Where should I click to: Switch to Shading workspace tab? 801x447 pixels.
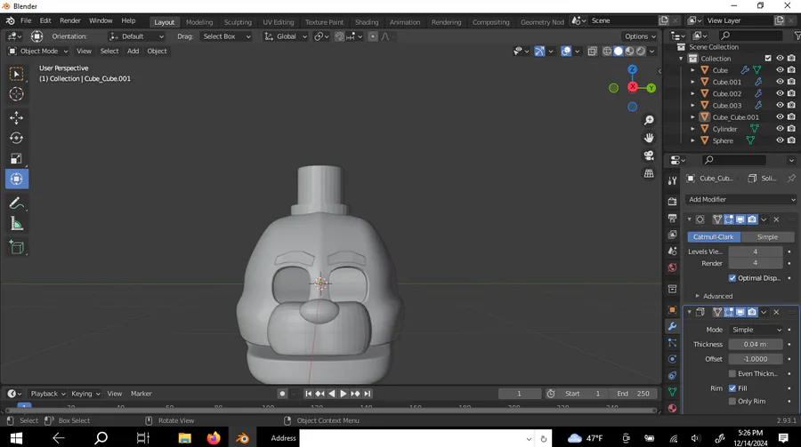tap(367, 22)
